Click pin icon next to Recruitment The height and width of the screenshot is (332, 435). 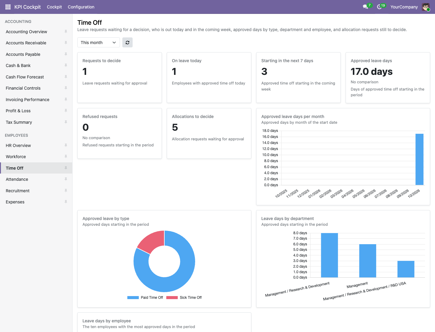click(66, 190)
